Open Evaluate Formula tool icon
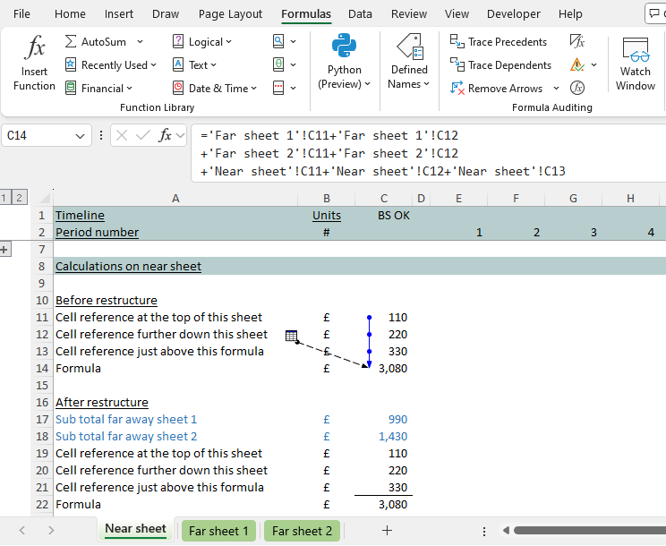The width and height of the screenshot is (666, 546). pyautogui.click(x=577, y=88)
